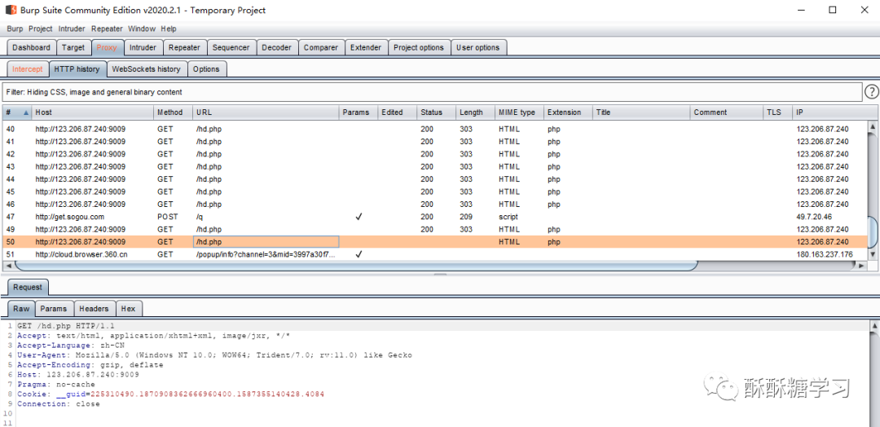The width and height of the screenshot is (880, 427).
Task: Sort by the TLS column header
Action: 778,112
